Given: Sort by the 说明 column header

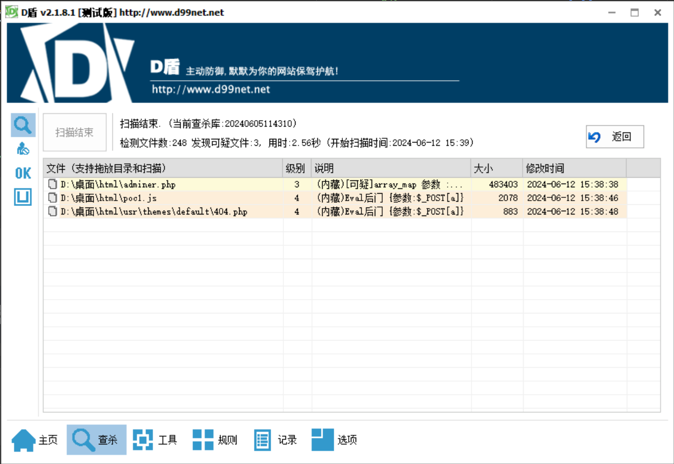Looking at the screenshot, I should click(391, 169).
